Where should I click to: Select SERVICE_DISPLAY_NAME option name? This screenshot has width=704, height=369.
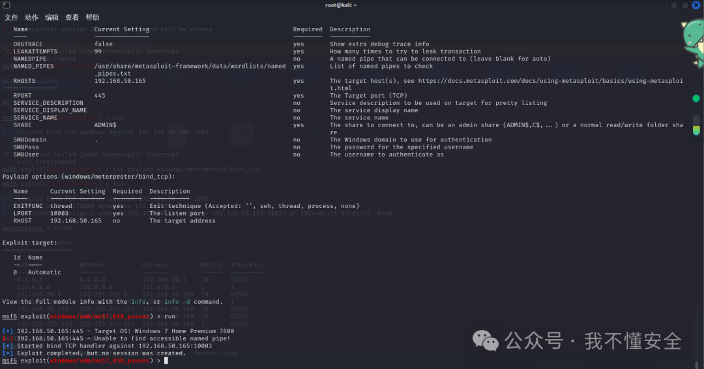tap(50, 110)
